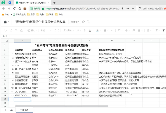Click the filter funnel icon
This screenshot has width=166, height=113.
[x=164, y=30]
